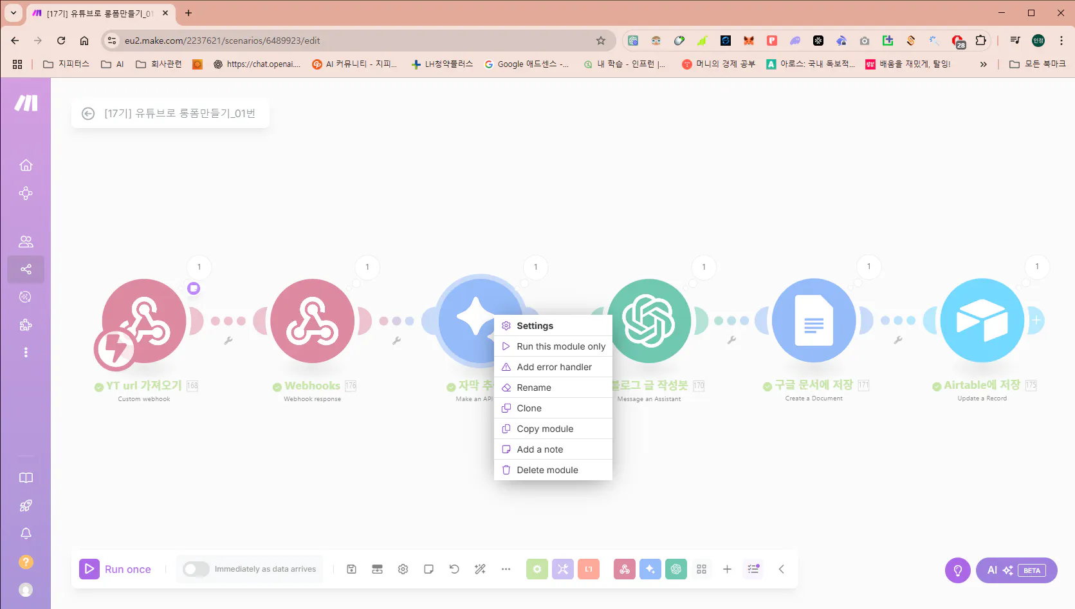Select Copy module menu entry

(x=553, y=429)
